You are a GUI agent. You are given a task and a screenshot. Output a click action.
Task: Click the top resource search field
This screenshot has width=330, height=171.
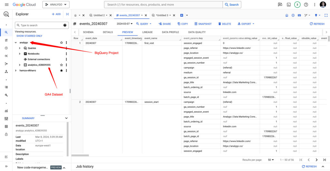coord(163,4)
